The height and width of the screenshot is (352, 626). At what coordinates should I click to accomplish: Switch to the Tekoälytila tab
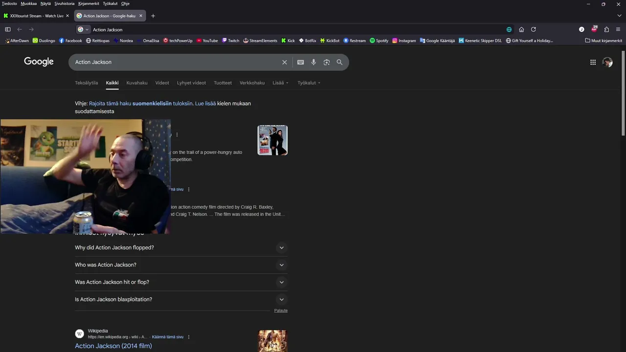[x=86, y=83]
